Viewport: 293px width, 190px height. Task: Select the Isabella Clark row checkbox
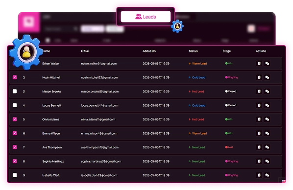coord(15,175)
